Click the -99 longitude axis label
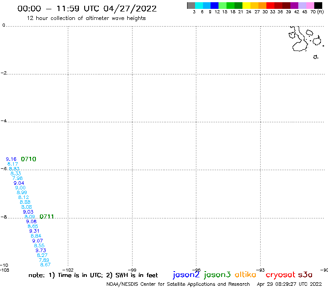Image resolution: width=328 pixels, height=288 pixels. tap(132, 270)
